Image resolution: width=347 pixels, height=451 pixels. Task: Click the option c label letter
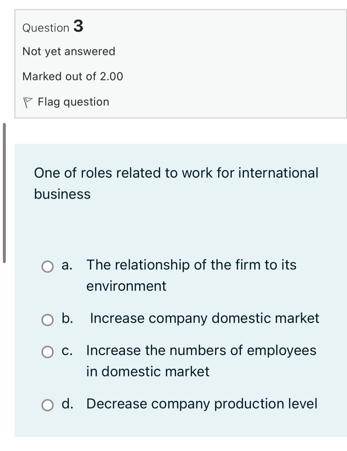67,350
